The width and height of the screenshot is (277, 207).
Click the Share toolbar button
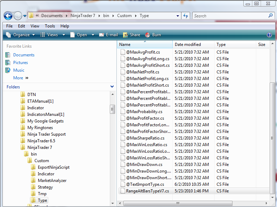pos(132,35)
